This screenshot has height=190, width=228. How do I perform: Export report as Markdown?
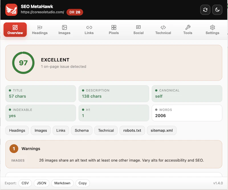(62, 183)
